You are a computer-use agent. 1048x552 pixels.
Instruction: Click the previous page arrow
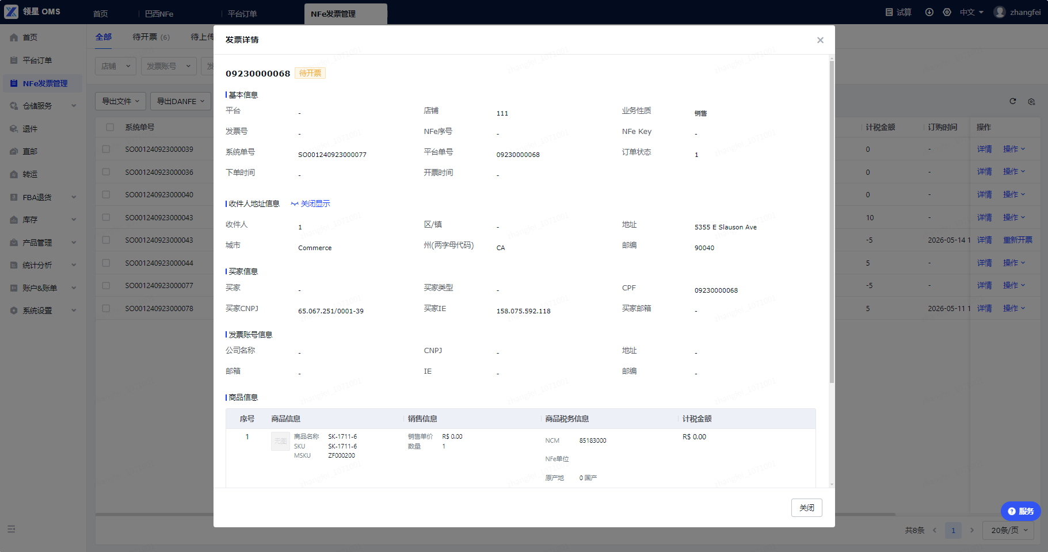[935, 530]
